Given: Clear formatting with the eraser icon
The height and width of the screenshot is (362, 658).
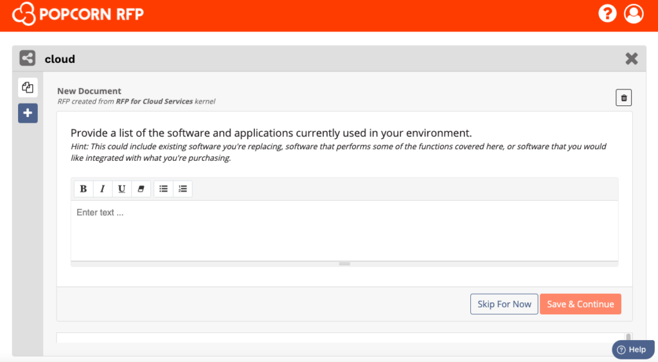Looking at the screenshot, I should pyautogui.click(x=141, y=189).
